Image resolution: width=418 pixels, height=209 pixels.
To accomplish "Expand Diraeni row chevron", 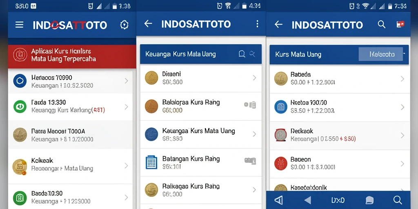I will [x=254, y=78].
